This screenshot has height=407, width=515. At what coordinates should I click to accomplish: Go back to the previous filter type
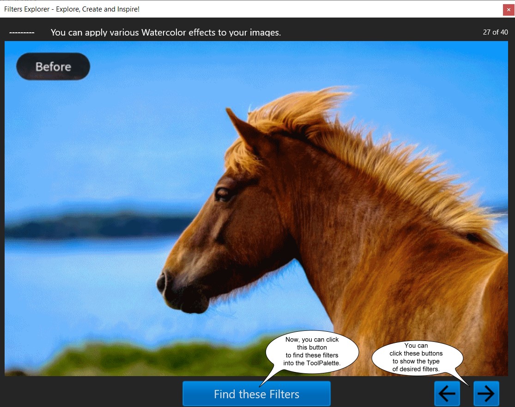click(447, 394)
